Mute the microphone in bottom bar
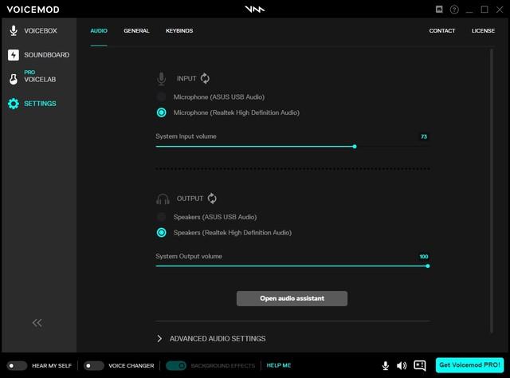The image size is (510, 378). pyautogui.click(x=386, y=365)
